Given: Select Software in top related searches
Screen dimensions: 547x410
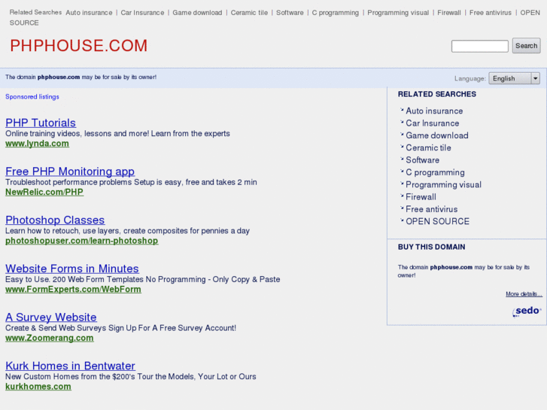Looking at the screenshot, I should [x=290, y=13].
